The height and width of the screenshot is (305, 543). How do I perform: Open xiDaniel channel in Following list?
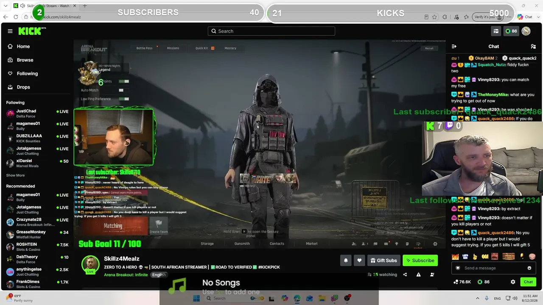click(37, 163)
